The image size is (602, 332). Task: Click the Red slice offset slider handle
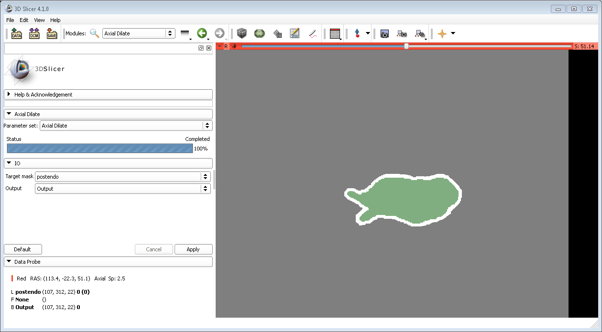[406, 46]
